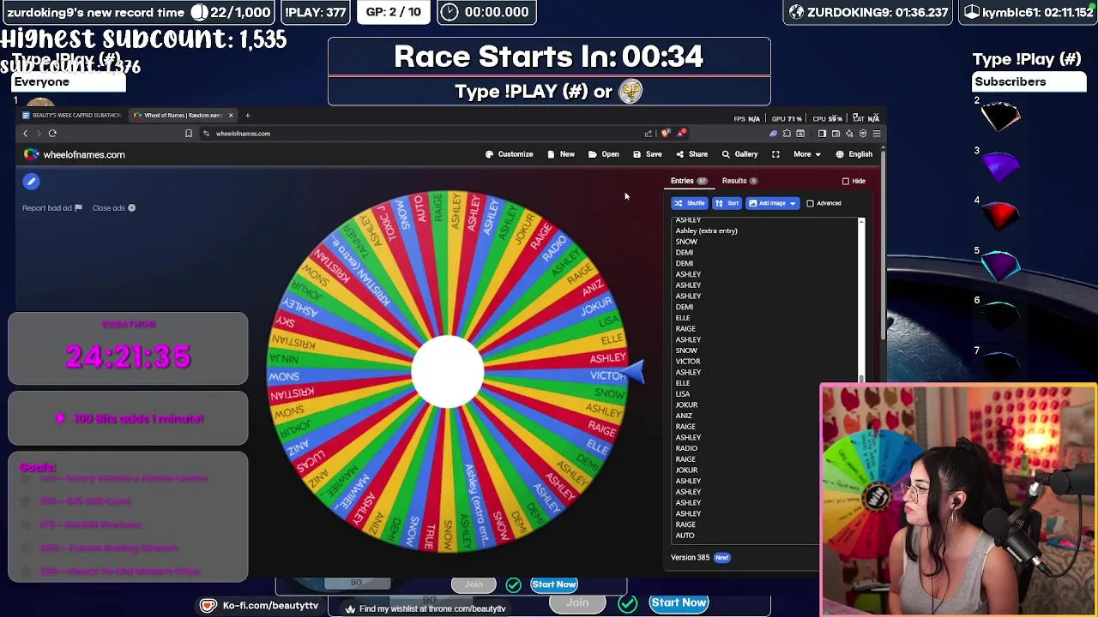Viewport: 1098px width, 617px height.
Task: Click the browser share icon in address bar
Action: pyautogui.click(x=649, y=134)
